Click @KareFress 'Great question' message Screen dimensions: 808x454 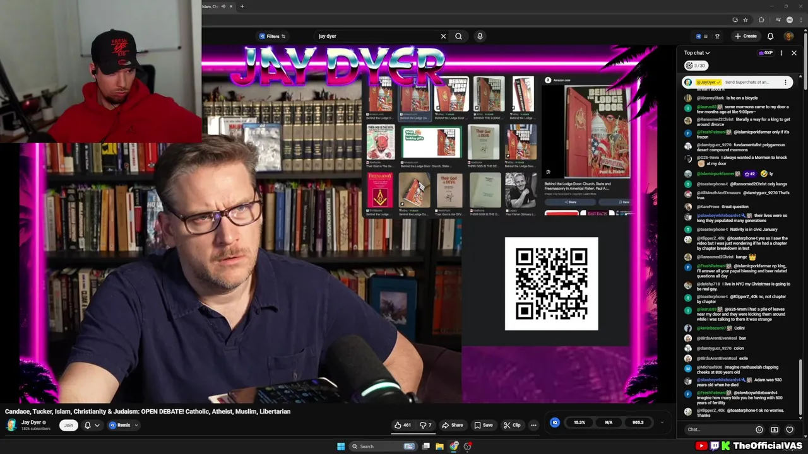pos(722,206)
